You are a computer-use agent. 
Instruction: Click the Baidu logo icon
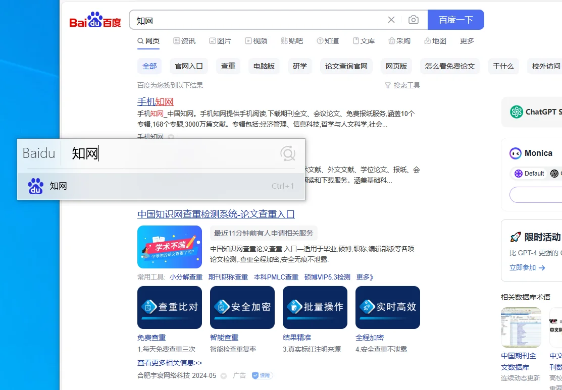94,19
